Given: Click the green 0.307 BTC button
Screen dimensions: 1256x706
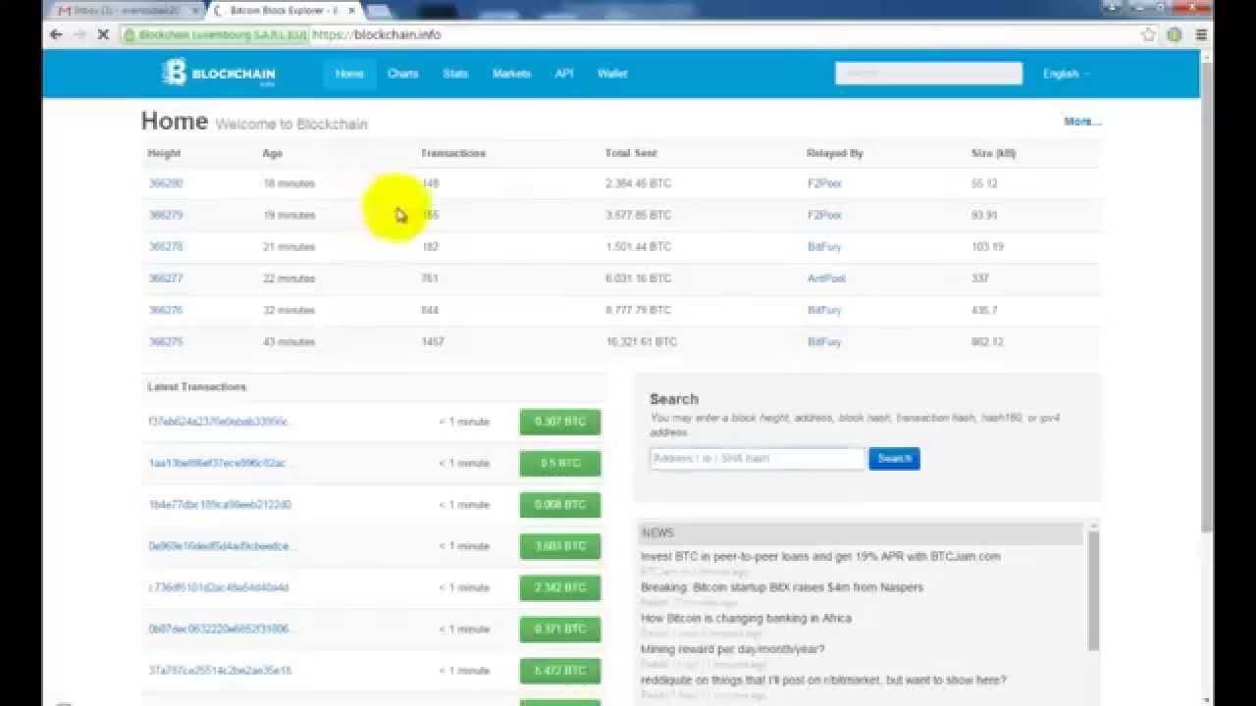Looking at the screenshot, I should point(559,422).
